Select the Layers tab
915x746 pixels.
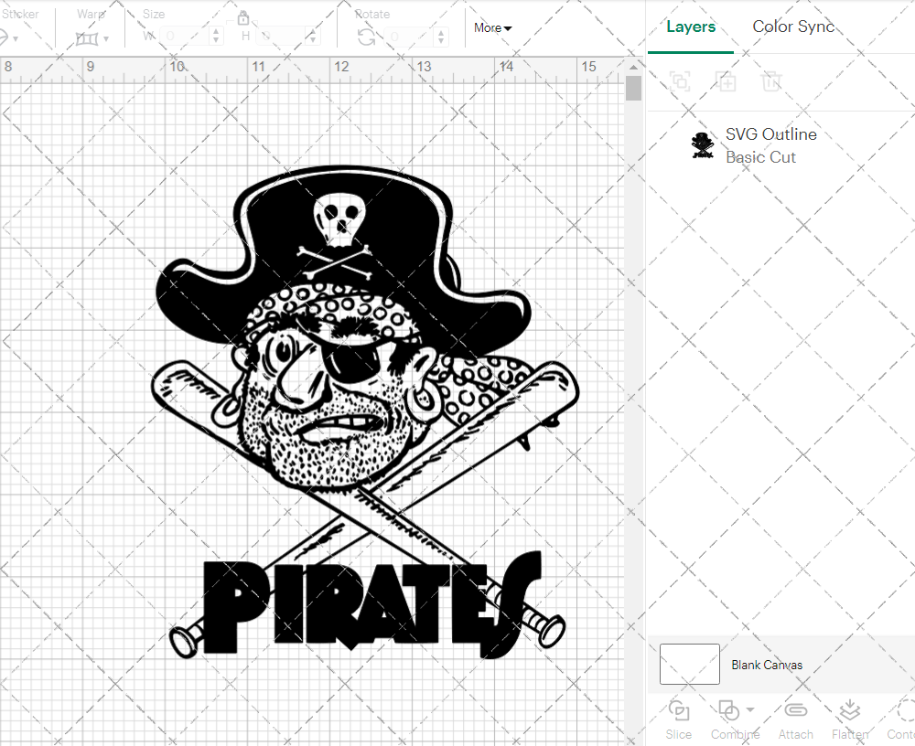point(691,27)
